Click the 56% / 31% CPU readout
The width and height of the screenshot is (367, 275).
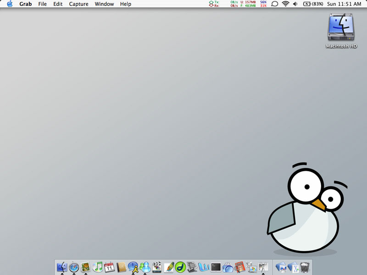pos(263,4)
